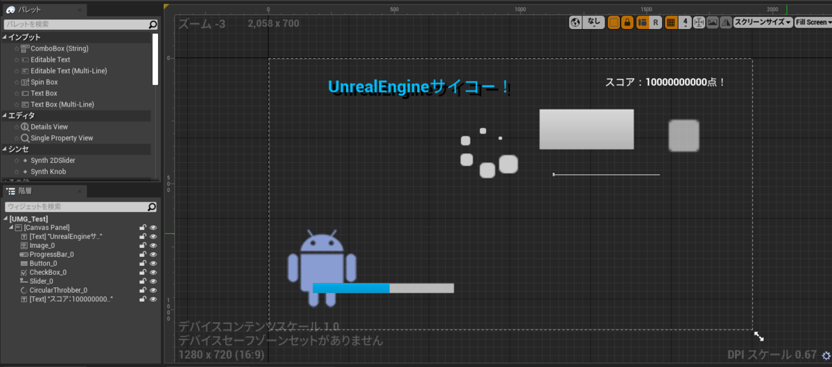
Task: Click the localization globe icon in designer toolbar
Action: [x=575, y=22]
